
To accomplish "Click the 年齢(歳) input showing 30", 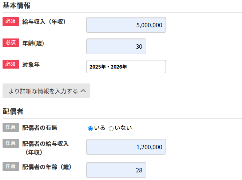I will pyautogui.click(x=116, y=46).
